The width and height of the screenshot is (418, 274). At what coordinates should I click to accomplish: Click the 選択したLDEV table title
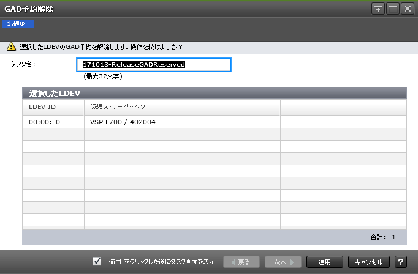tap(55, 94)
